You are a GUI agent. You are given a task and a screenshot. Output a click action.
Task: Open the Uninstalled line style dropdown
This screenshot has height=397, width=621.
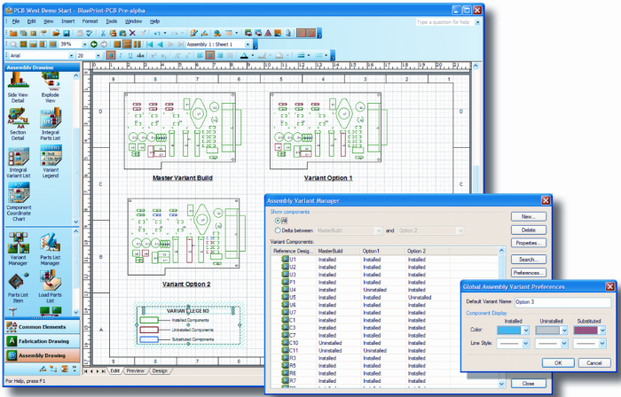[x=564, y=344]
